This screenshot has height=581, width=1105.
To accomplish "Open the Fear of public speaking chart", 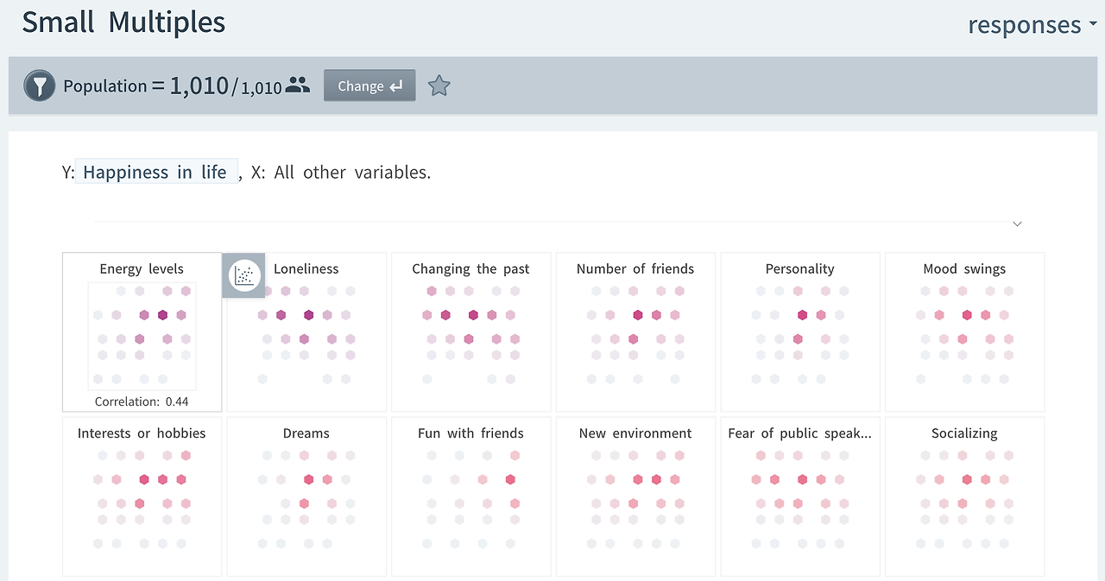I will [800, 496].
